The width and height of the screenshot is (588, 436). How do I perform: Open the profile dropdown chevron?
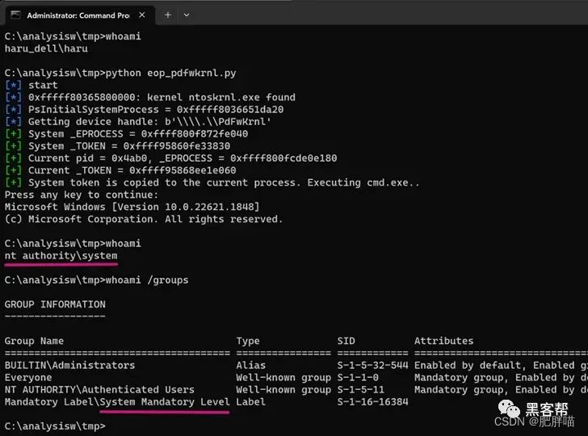click(x=187, y=15)
